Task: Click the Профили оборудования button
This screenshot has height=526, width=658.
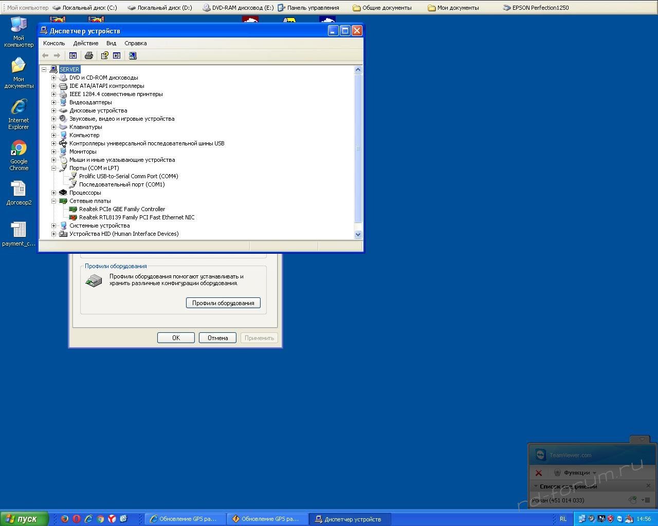Action: (x=223, y=303)
